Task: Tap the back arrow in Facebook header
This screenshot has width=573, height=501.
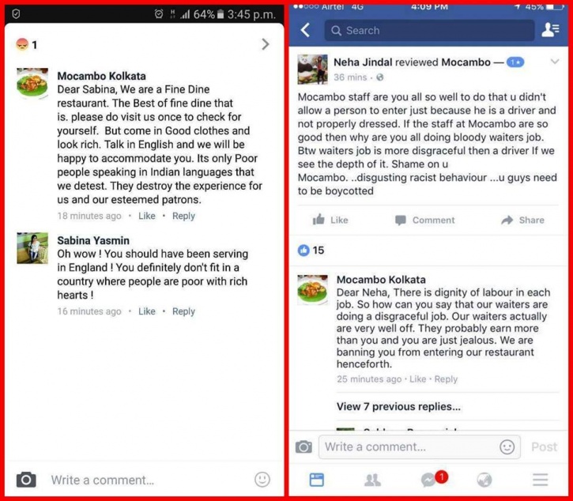Action: tap(306, 30)
